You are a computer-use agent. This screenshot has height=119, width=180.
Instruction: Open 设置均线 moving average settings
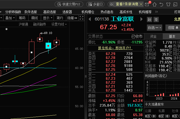tap(59, 24)
